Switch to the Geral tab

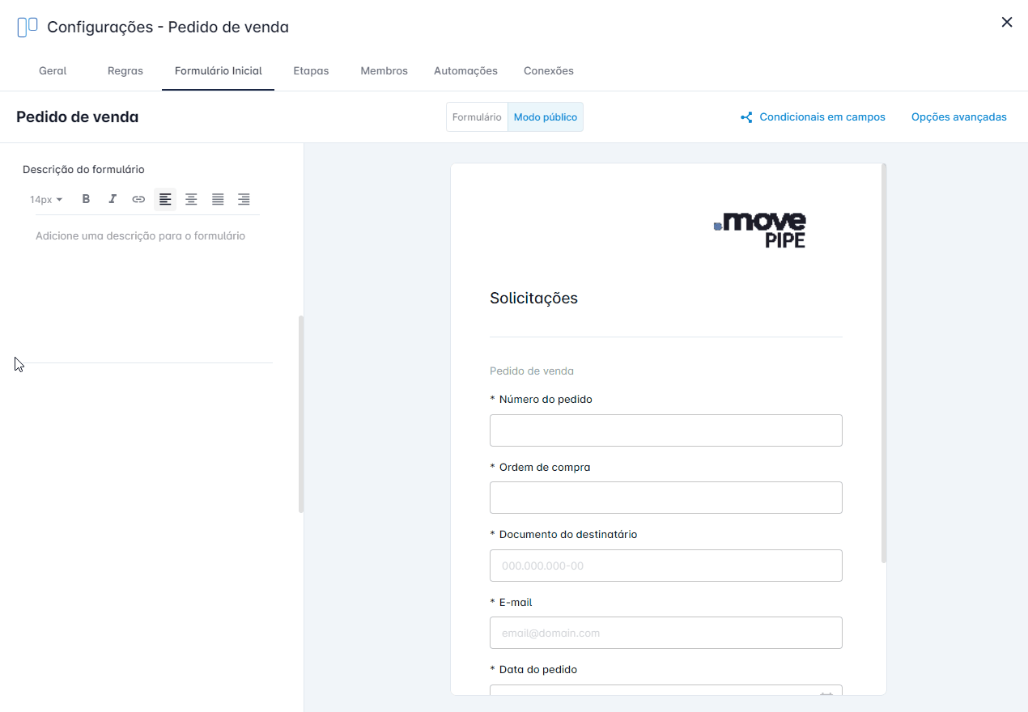53,71
